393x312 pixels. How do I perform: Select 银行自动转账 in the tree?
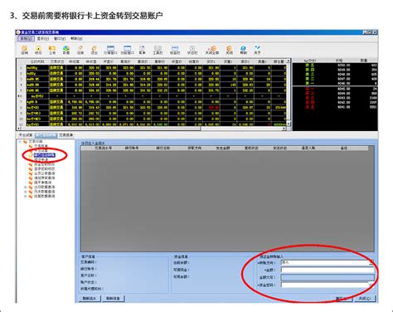(x=45, y=155)
